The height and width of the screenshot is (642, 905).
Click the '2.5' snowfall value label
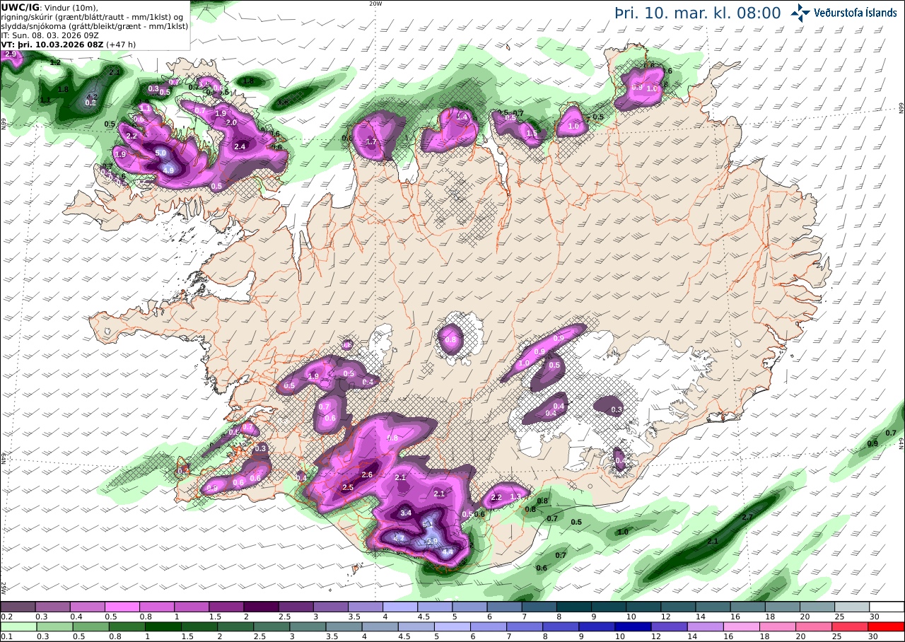[x=348, y=488]
